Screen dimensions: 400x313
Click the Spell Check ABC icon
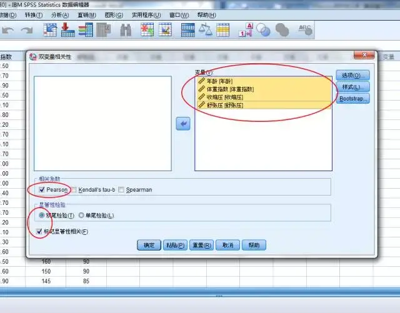click(305, 30)
